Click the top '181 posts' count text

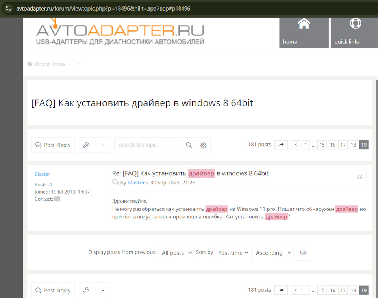click(x=259, y=145)
